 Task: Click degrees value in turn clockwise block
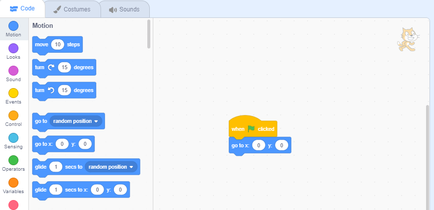64,67
